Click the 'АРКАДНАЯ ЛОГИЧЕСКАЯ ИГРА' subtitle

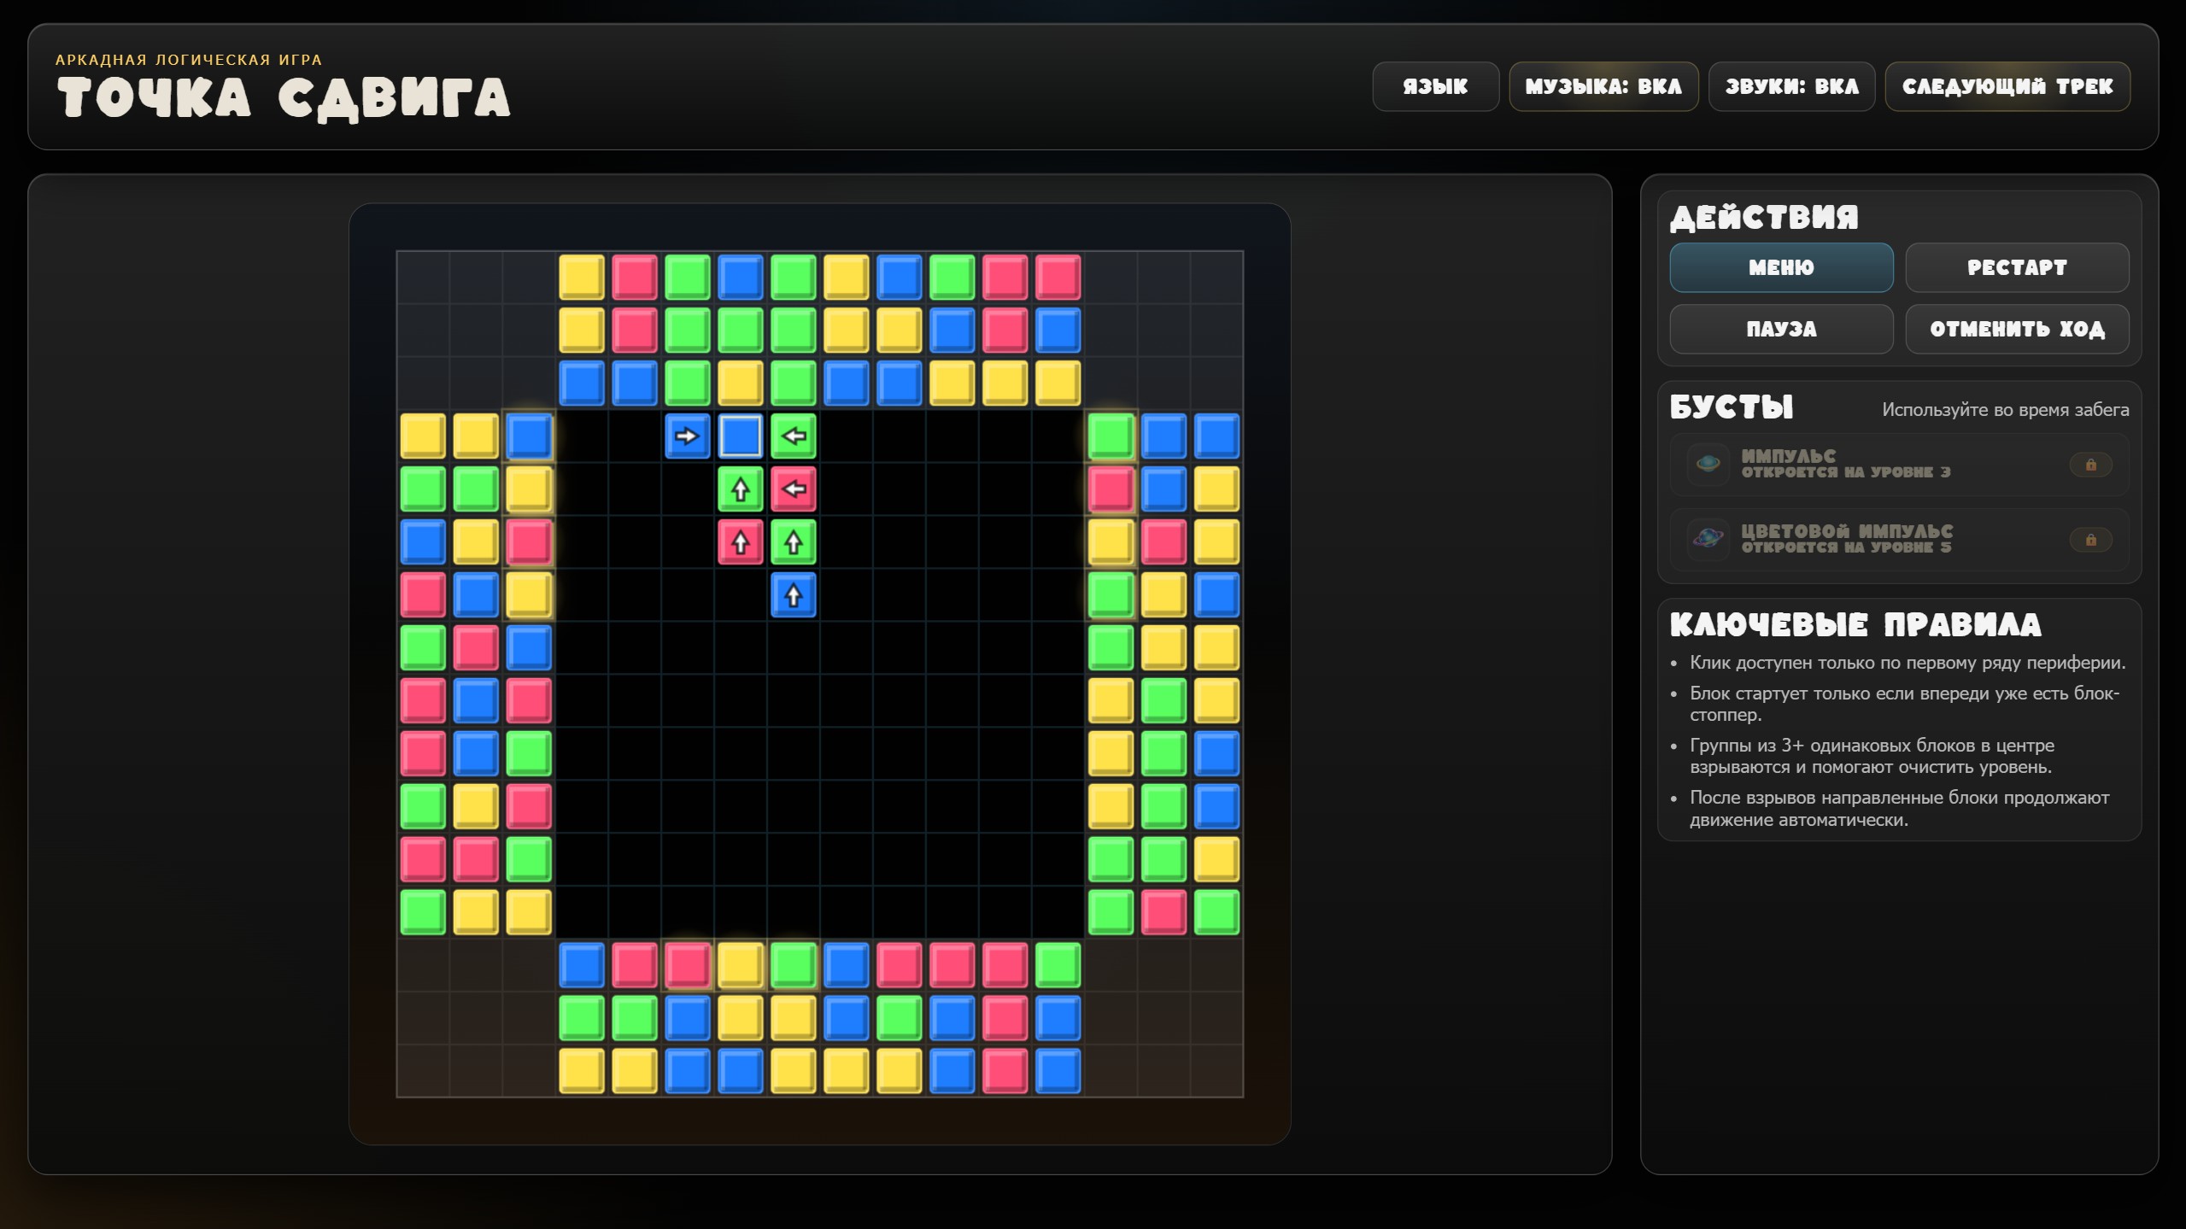coord(189,60)
